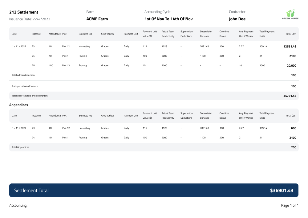Click the $36901.43 settlement amount
Screen dimensions: 308x218
(x=282, y=191)
